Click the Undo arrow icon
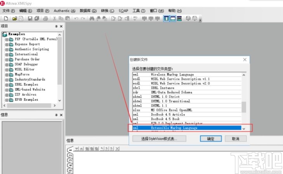Viewport: 283px width, 174px height. 76,18
